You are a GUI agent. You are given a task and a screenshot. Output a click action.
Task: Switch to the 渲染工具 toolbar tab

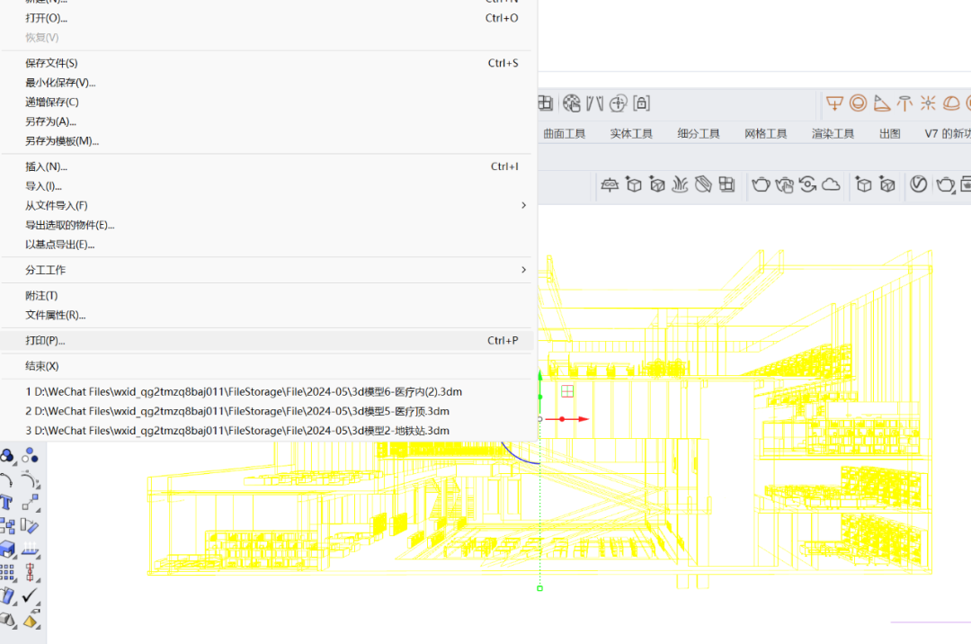point(833,133)
